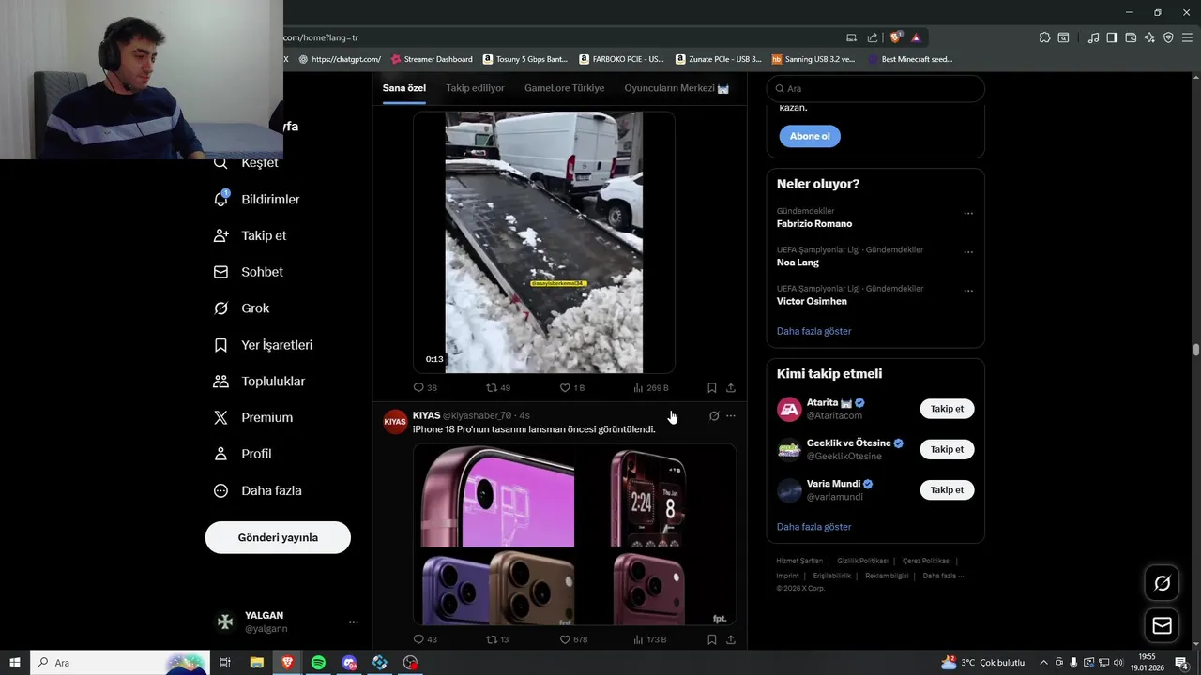The image size is (1201, 675).
Task: Open Noa Lang trend options
Action: coord(968,252)
